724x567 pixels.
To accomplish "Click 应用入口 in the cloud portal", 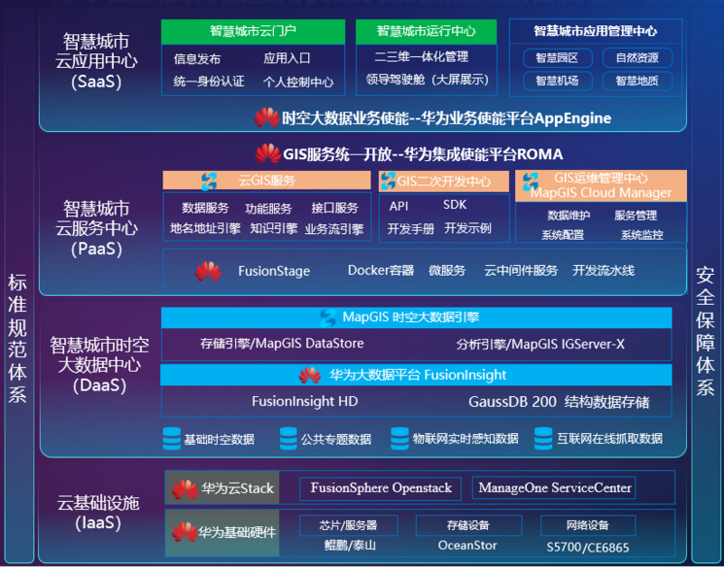I will (288, 58).
